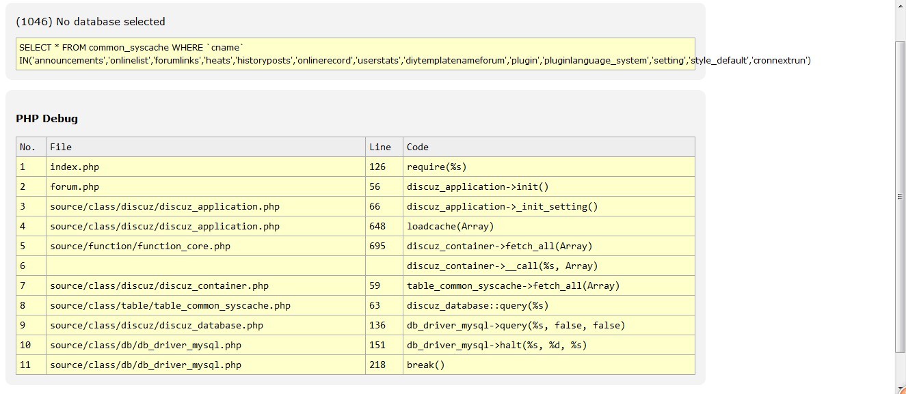Click 'db_driver_mysql->halt(%s, %d, %s)' code cell

549,345
